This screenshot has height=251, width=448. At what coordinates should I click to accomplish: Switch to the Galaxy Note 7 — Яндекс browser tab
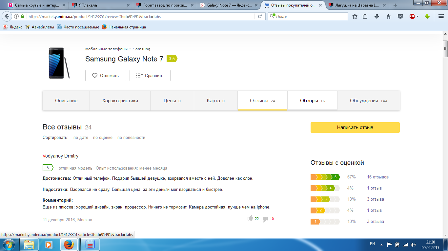coord(230,5)
